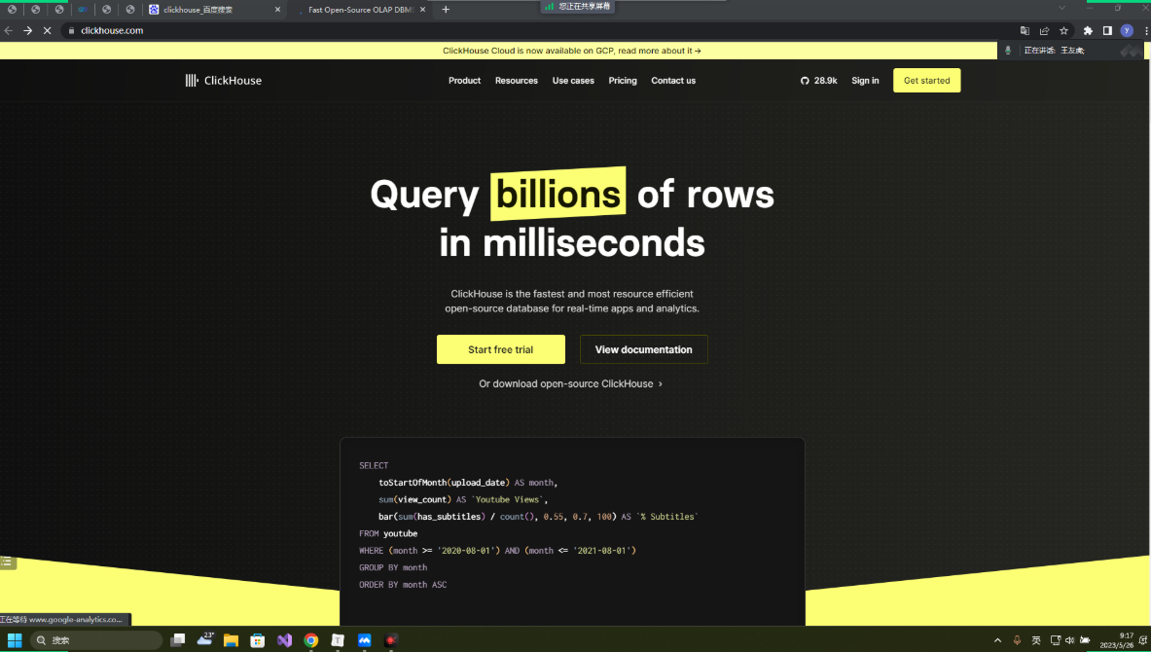Screen dimensions: 1151x652
Task: Click the microphone tray icon
Action: tap(1017, 640)
